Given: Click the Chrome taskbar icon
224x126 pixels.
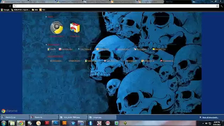Looking at the screenshot, I should pos(21,123).
